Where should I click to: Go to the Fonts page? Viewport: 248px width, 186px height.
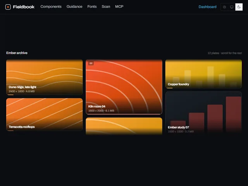92,7
